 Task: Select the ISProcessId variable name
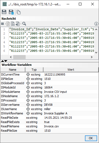pyautogui.click(x=9, y=100)
